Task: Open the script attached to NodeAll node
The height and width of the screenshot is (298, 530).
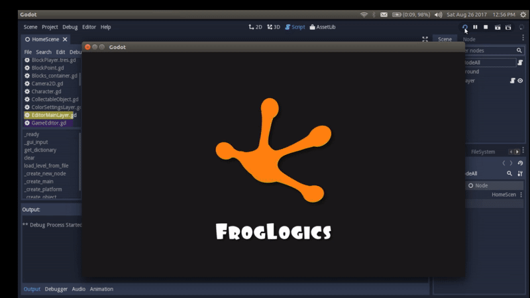Action: click(x=520, y=62)
